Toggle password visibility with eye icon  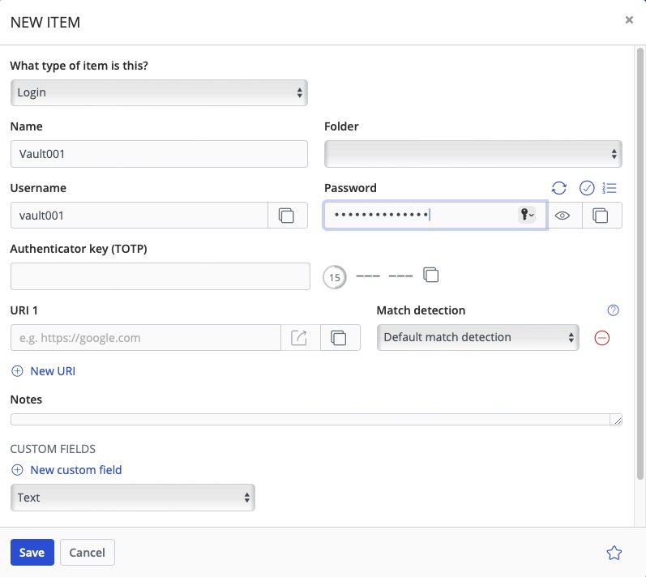(x=563, y=216)
